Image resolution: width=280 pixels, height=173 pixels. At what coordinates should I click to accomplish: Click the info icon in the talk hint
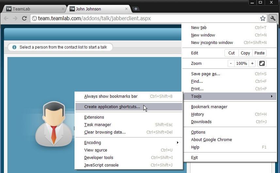pyautogui.click(x=14, y=47)
